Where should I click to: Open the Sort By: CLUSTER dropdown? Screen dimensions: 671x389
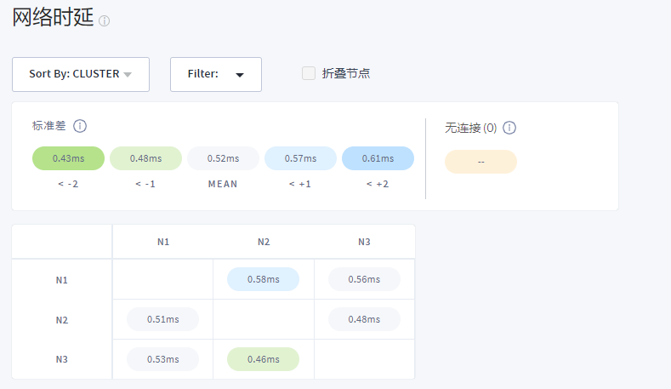tap(81, 74)
